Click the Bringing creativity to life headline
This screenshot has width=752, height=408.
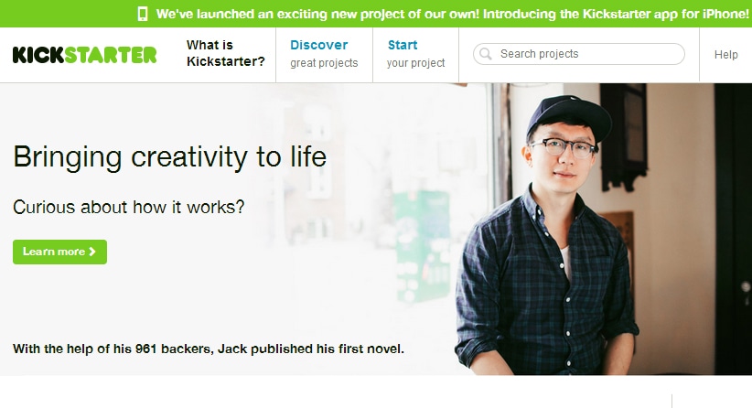169,156
